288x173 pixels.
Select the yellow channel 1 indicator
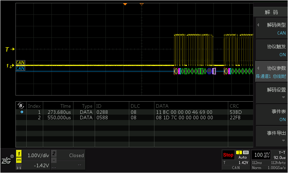coord(19,154)
